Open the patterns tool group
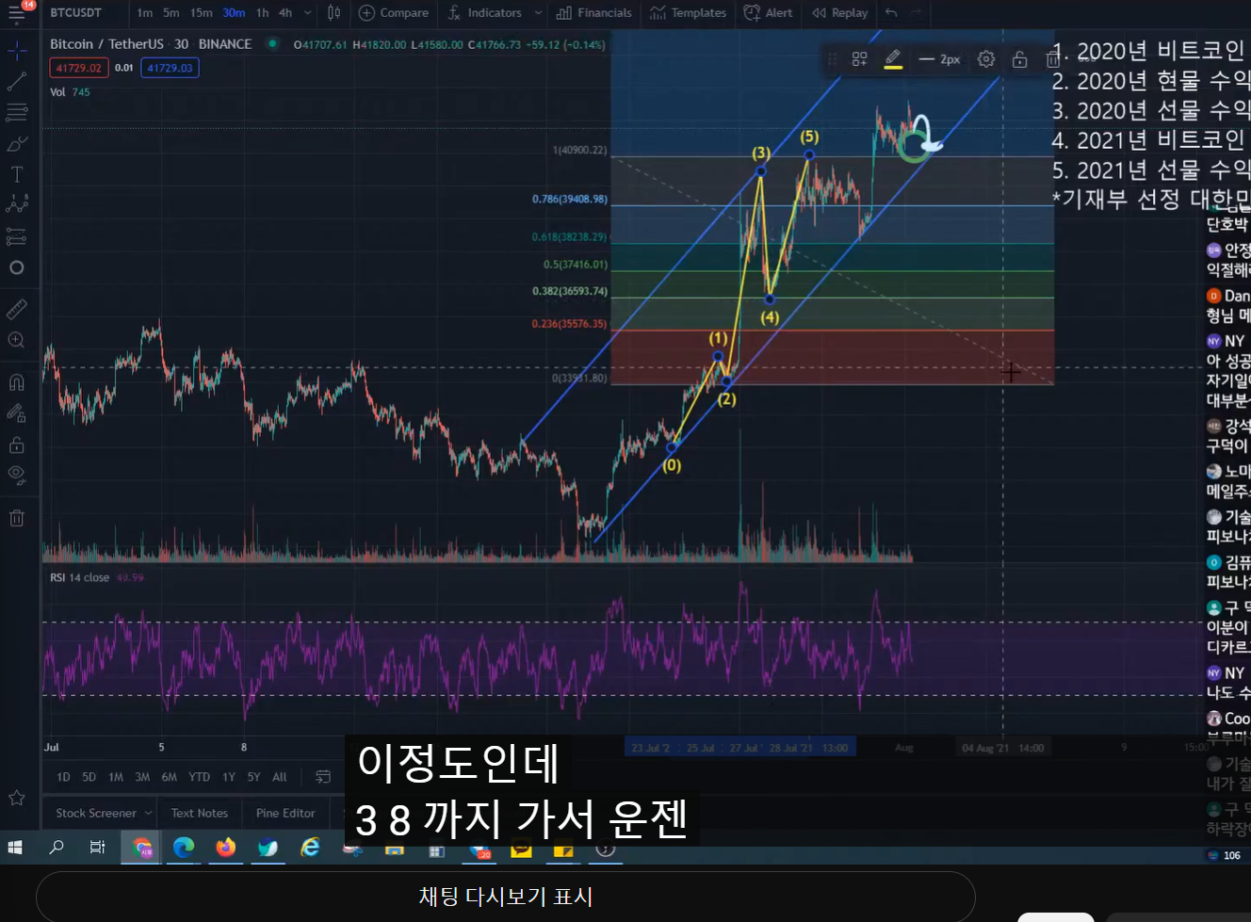The image size is (1251, 922). click(17, 204)
